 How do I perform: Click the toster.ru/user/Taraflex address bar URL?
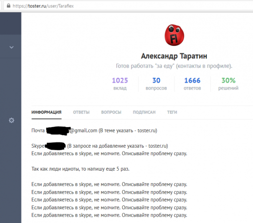tap(43, 6)
